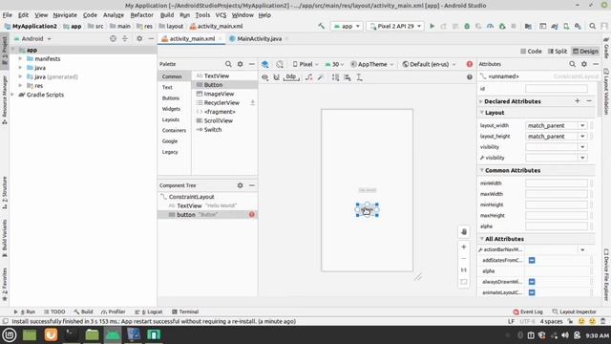Expand the Declared Attributes section

(x=481, y=101)
